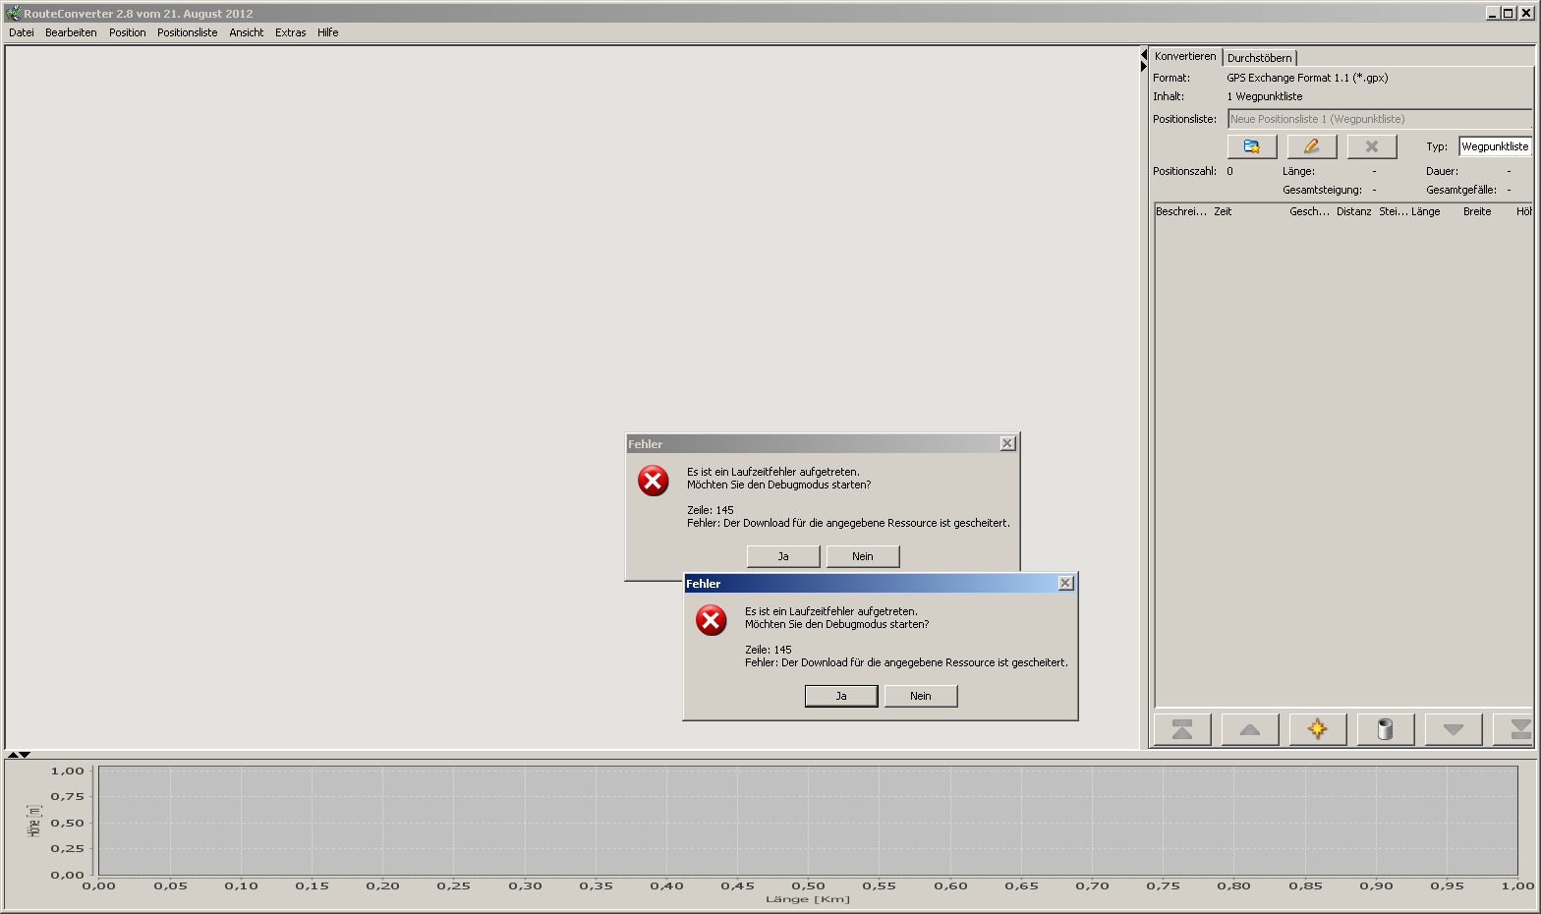This screenshot has width=1541, height=914.
Task: Click the gray X remove list button
Action: [1371, 146]
